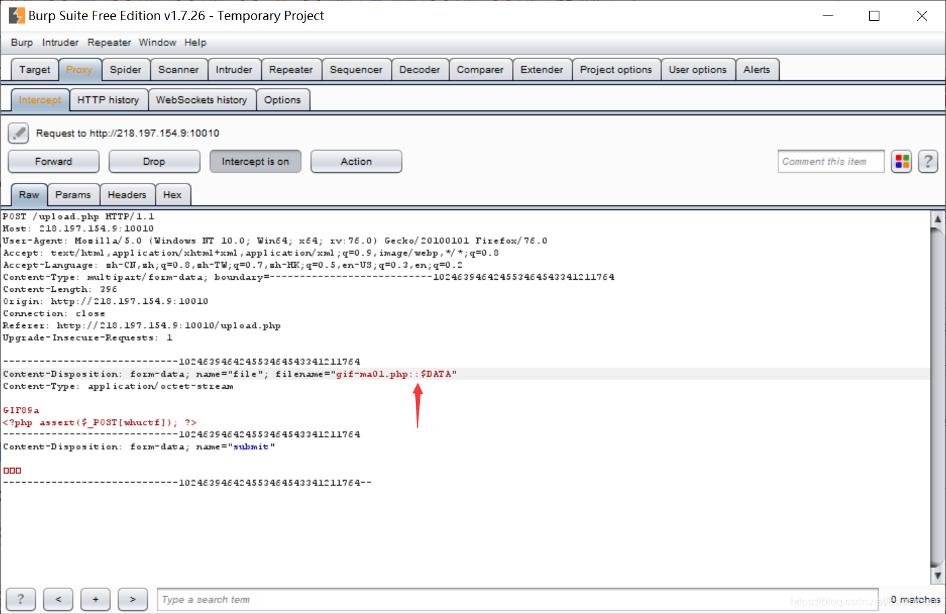
Task: Open the Window menu
Action: [157, 42]
